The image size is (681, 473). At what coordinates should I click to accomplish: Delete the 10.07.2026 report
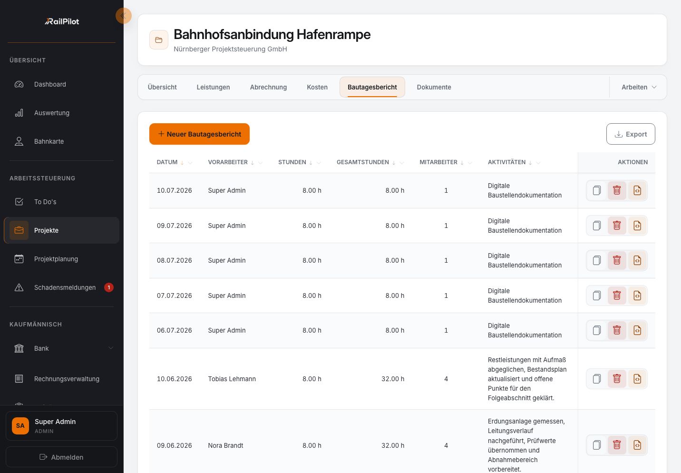click(x=617, y=190)
